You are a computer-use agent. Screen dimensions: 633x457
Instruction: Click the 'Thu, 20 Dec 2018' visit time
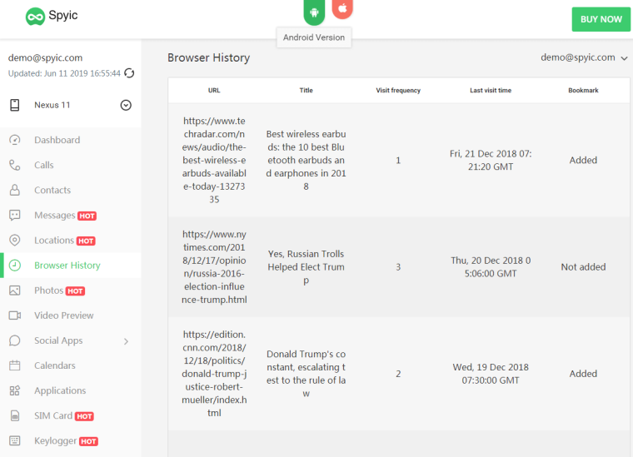point(491,267)
